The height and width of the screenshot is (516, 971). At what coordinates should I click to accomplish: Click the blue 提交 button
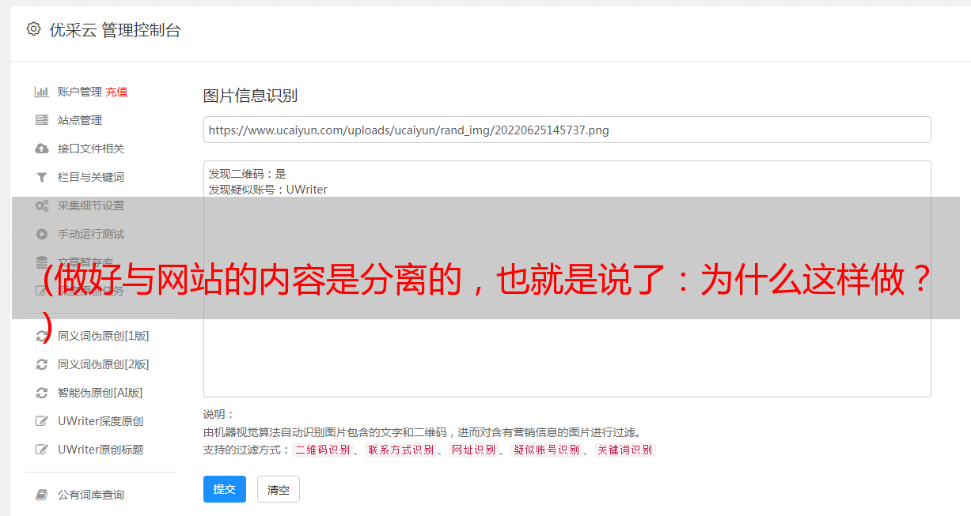(225, 489)
